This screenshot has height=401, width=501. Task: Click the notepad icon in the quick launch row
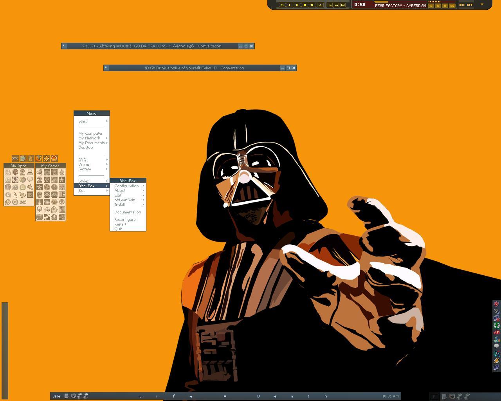pyautogui.click(x=23, y=158)
